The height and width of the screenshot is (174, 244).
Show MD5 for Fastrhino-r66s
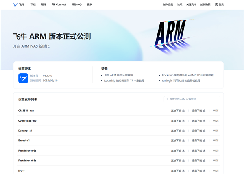pos(216,150)
